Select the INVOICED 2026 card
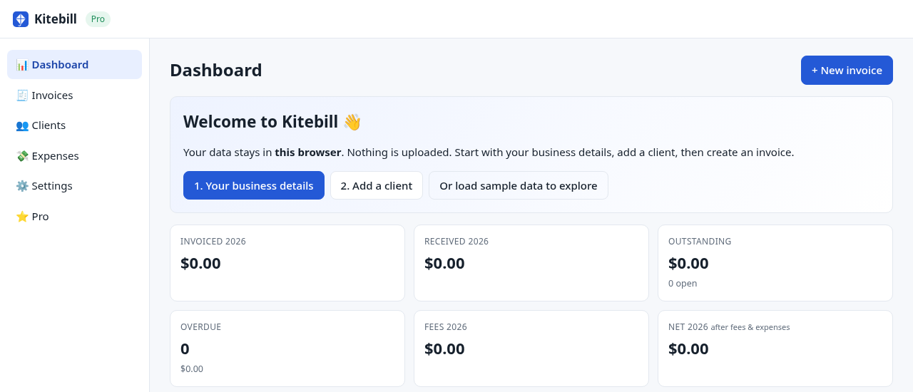 pos(287,263)
